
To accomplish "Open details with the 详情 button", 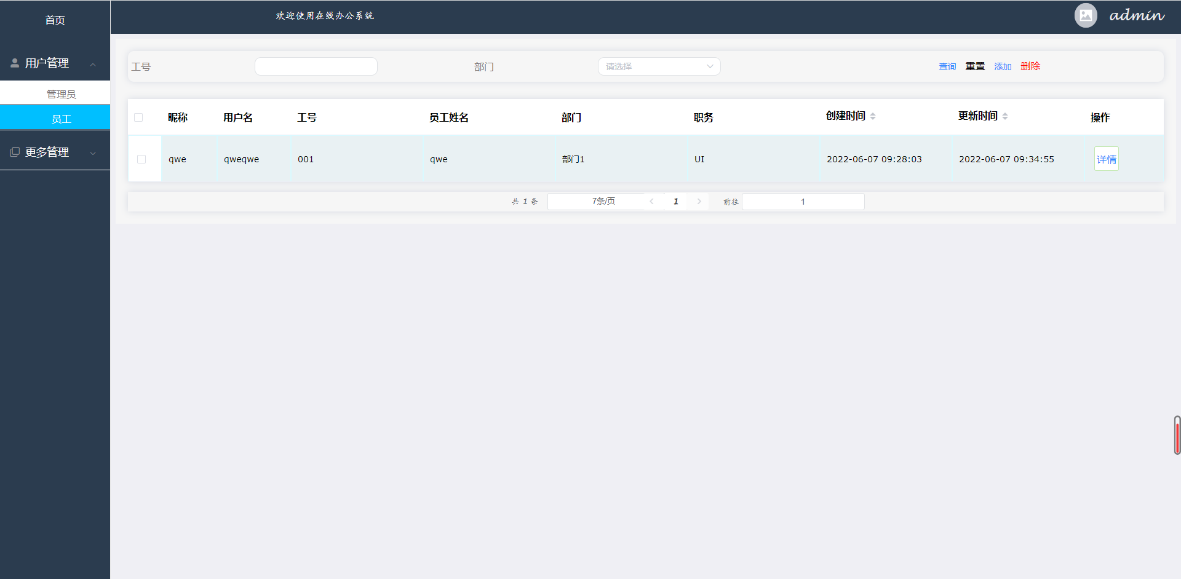I will pos(1106,159).
